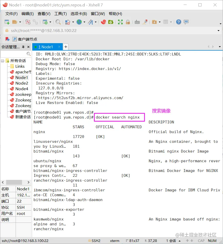Click the Find magnifier toolbar icon

pyautogui.click(x=58, y=22)
